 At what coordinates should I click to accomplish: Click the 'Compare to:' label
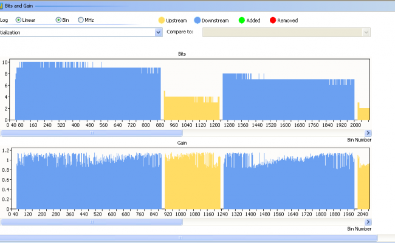(x=180, y=32)
